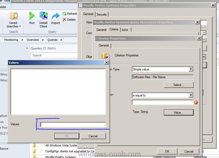Select folder icon of ConfigMgr clients not upgraded row
The image size is (219, 158).
click(34, 151)
